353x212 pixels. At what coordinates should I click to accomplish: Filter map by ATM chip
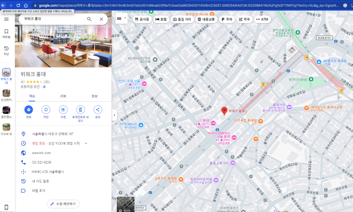(x=262, y=19)
